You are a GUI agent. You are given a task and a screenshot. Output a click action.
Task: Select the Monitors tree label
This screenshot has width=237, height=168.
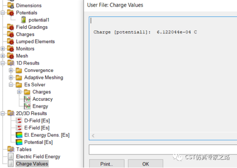(x=25, y=49)
